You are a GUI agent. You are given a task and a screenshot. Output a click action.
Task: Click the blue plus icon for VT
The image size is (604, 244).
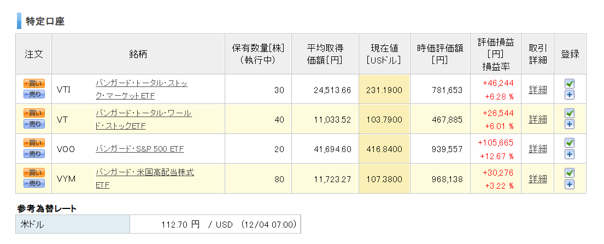coord(570,125)
